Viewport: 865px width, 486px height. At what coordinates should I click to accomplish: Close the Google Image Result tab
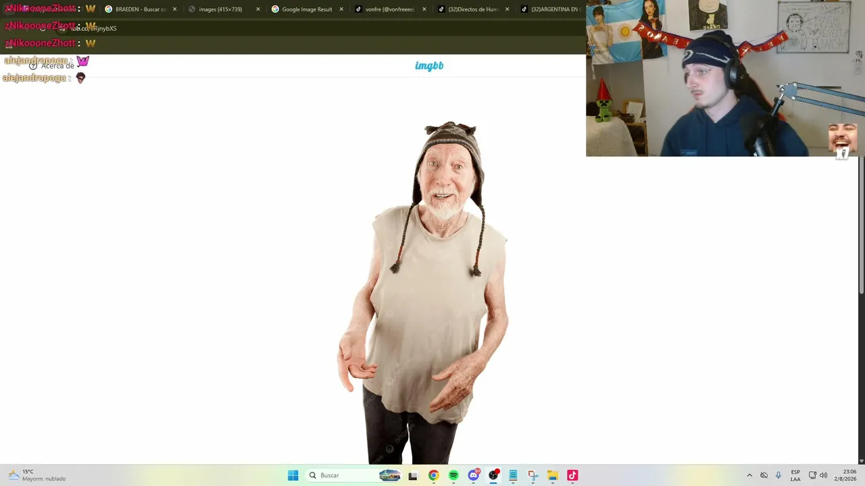point(341,9)
